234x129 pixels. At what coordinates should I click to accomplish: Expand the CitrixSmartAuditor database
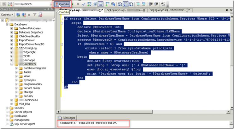pyautogui.click(x=12, y=36)
